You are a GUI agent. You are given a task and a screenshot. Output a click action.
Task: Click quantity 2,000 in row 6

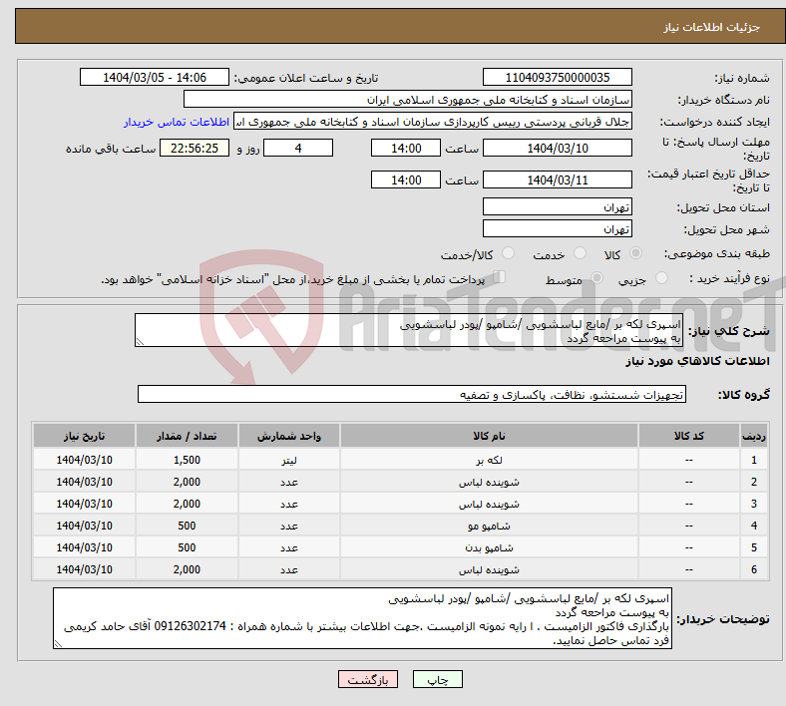click(x=187, y=569)
